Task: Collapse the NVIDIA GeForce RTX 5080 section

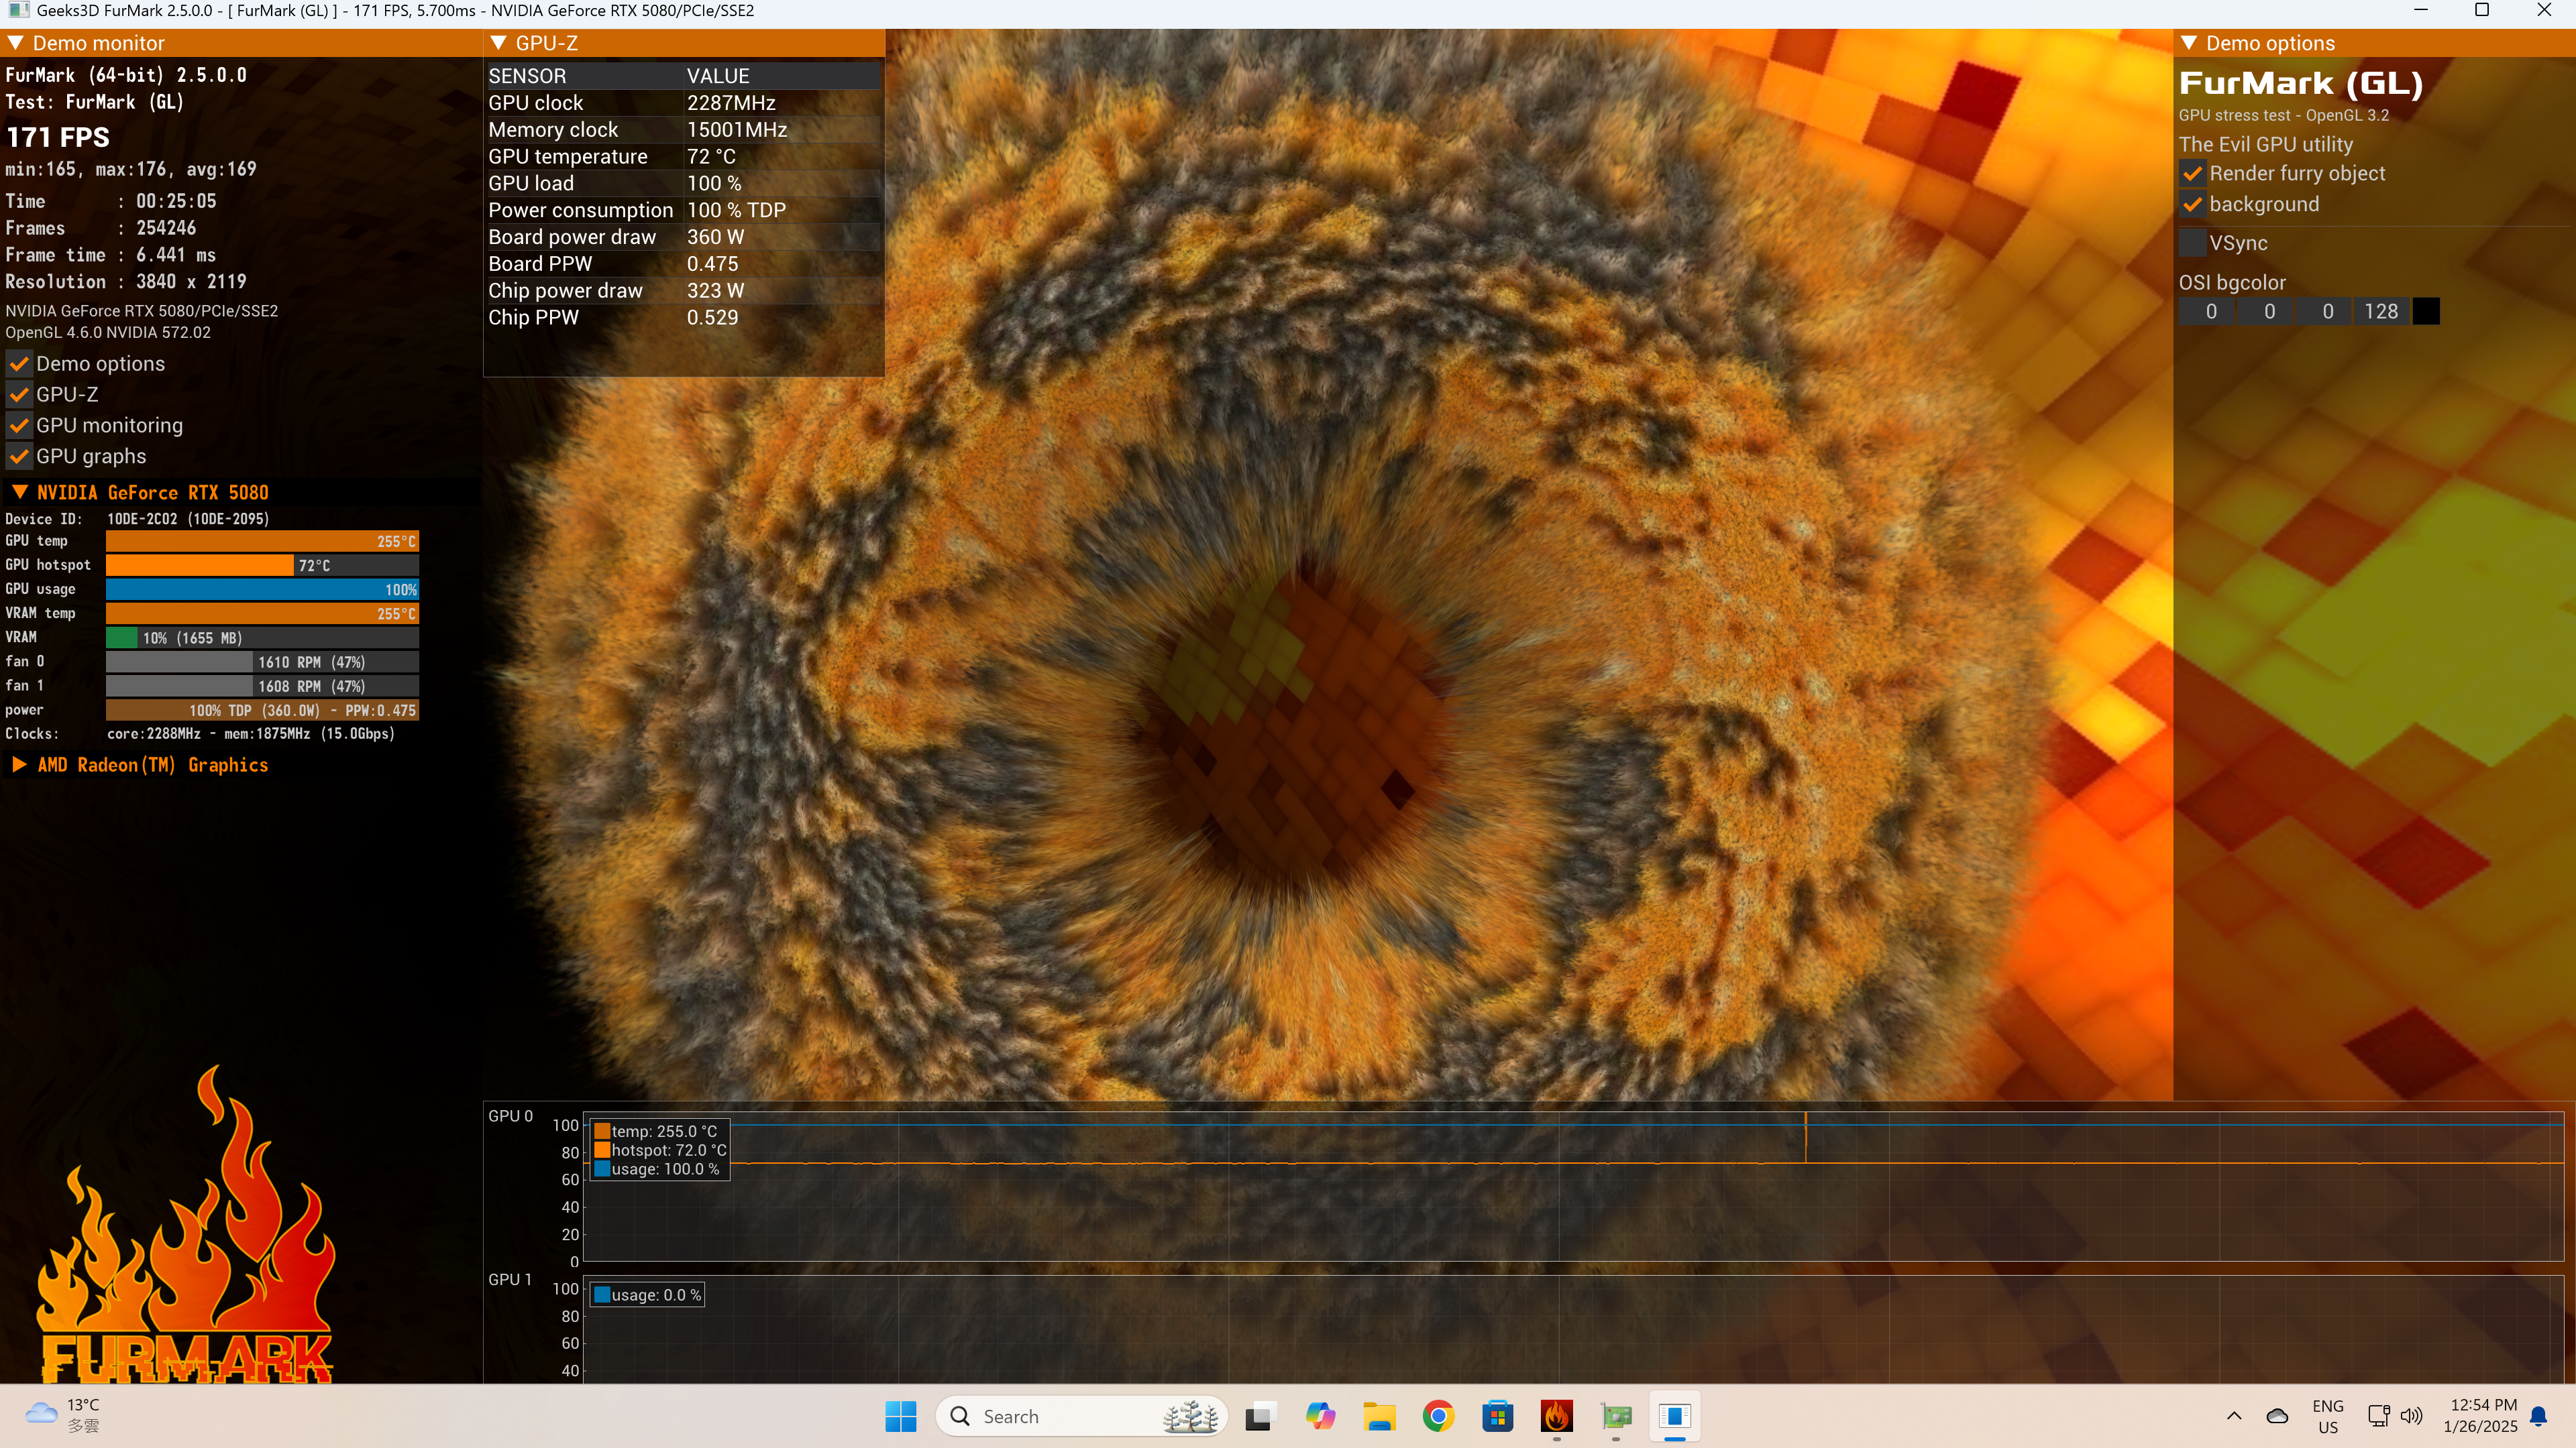Action: (19, 491)
